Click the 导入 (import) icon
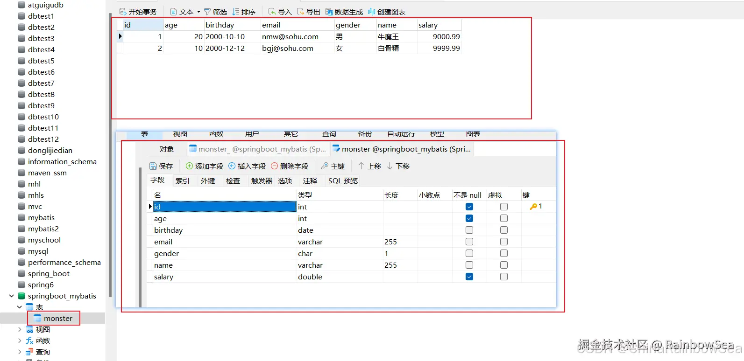The height and width of the screenshot is (361, 744). tap(272, 12)
